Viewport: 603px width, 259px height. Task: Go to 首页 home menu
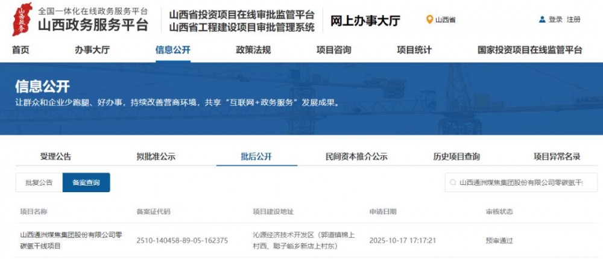pos(21,50)
